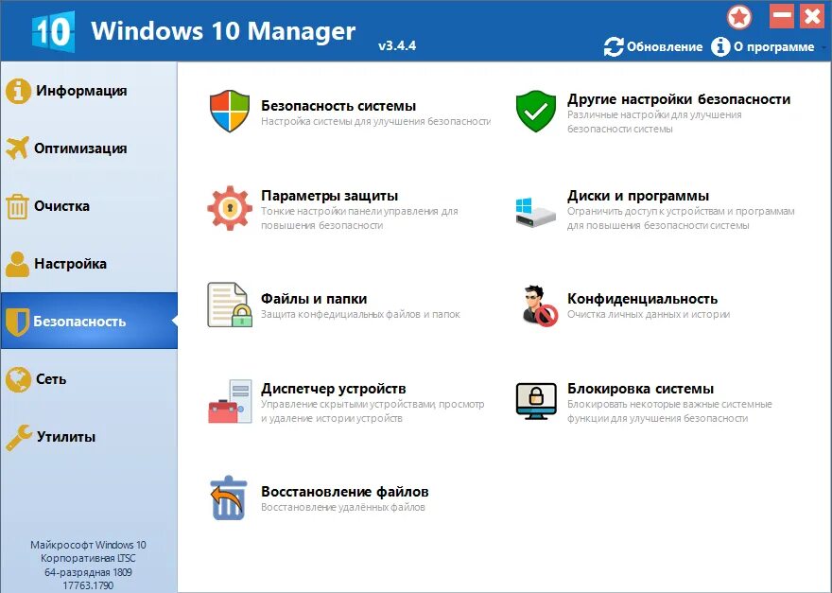
Task: Click the green checkmark shield icon
Action: click(x=536, y=111)
